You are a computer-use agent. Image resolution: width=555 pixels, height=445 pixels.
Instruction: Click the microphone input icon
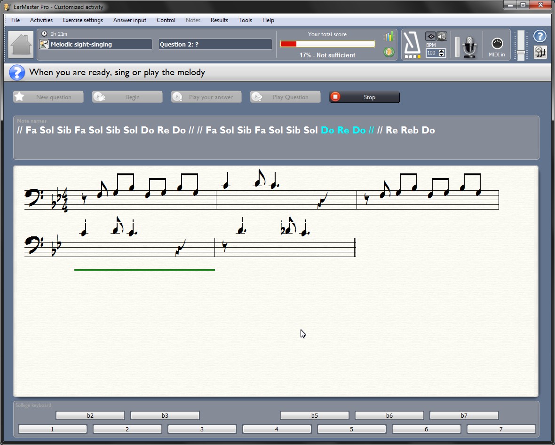470,46
